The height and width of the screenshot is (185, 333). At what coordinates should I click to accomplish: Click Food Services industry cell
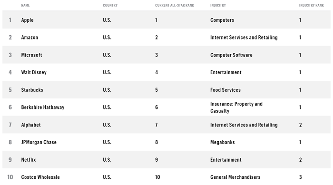click(x=225, y=90)
